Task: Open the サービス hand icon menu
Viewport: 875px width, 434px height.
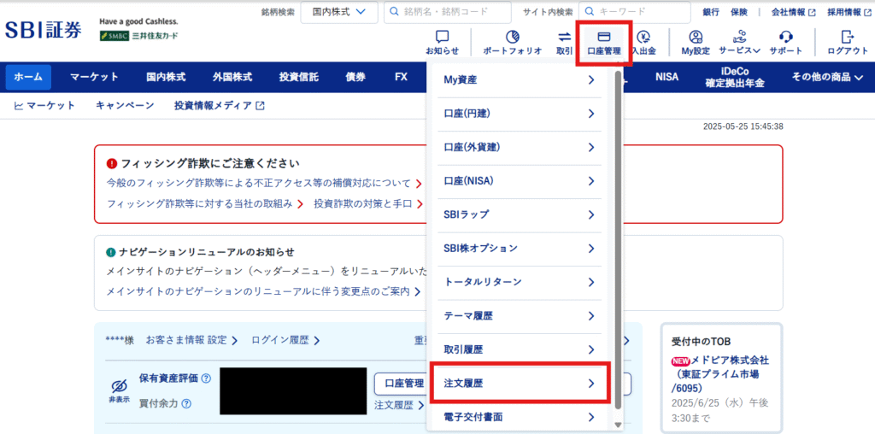Action: tap(739, 43)
